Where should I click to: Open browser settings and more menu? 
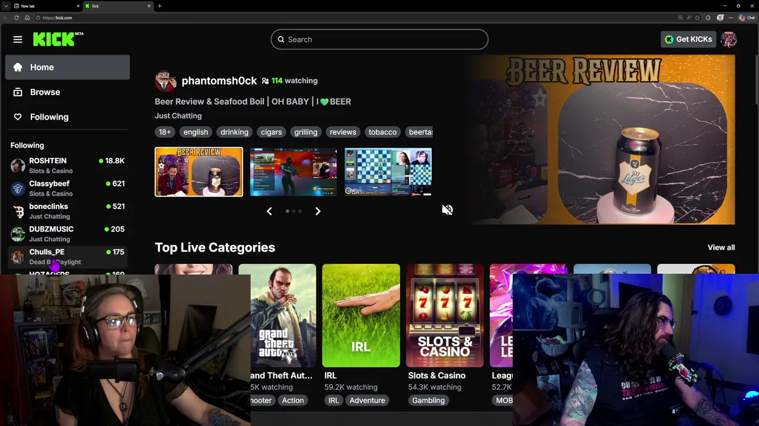pos(731,18)
